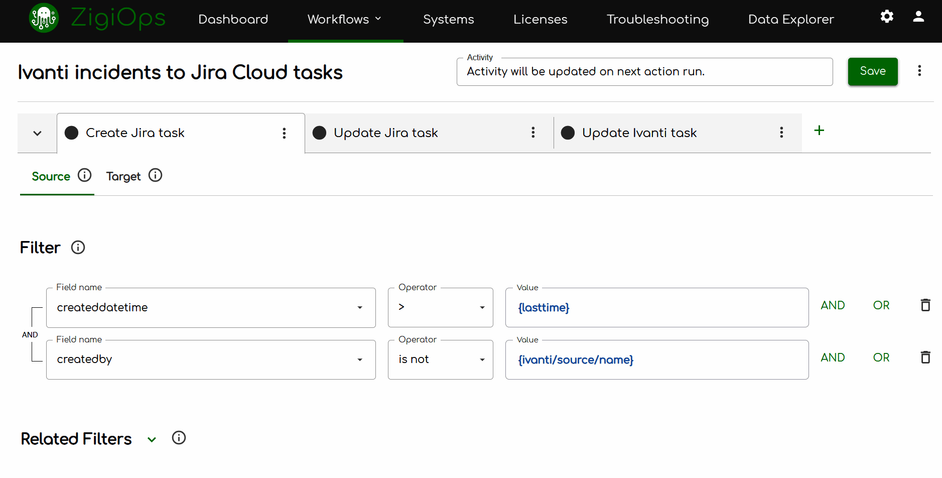The width and height of the screenshot is (942, 478).
Task: Show info tooltip next to Filter heading
Action: point(78,248)
